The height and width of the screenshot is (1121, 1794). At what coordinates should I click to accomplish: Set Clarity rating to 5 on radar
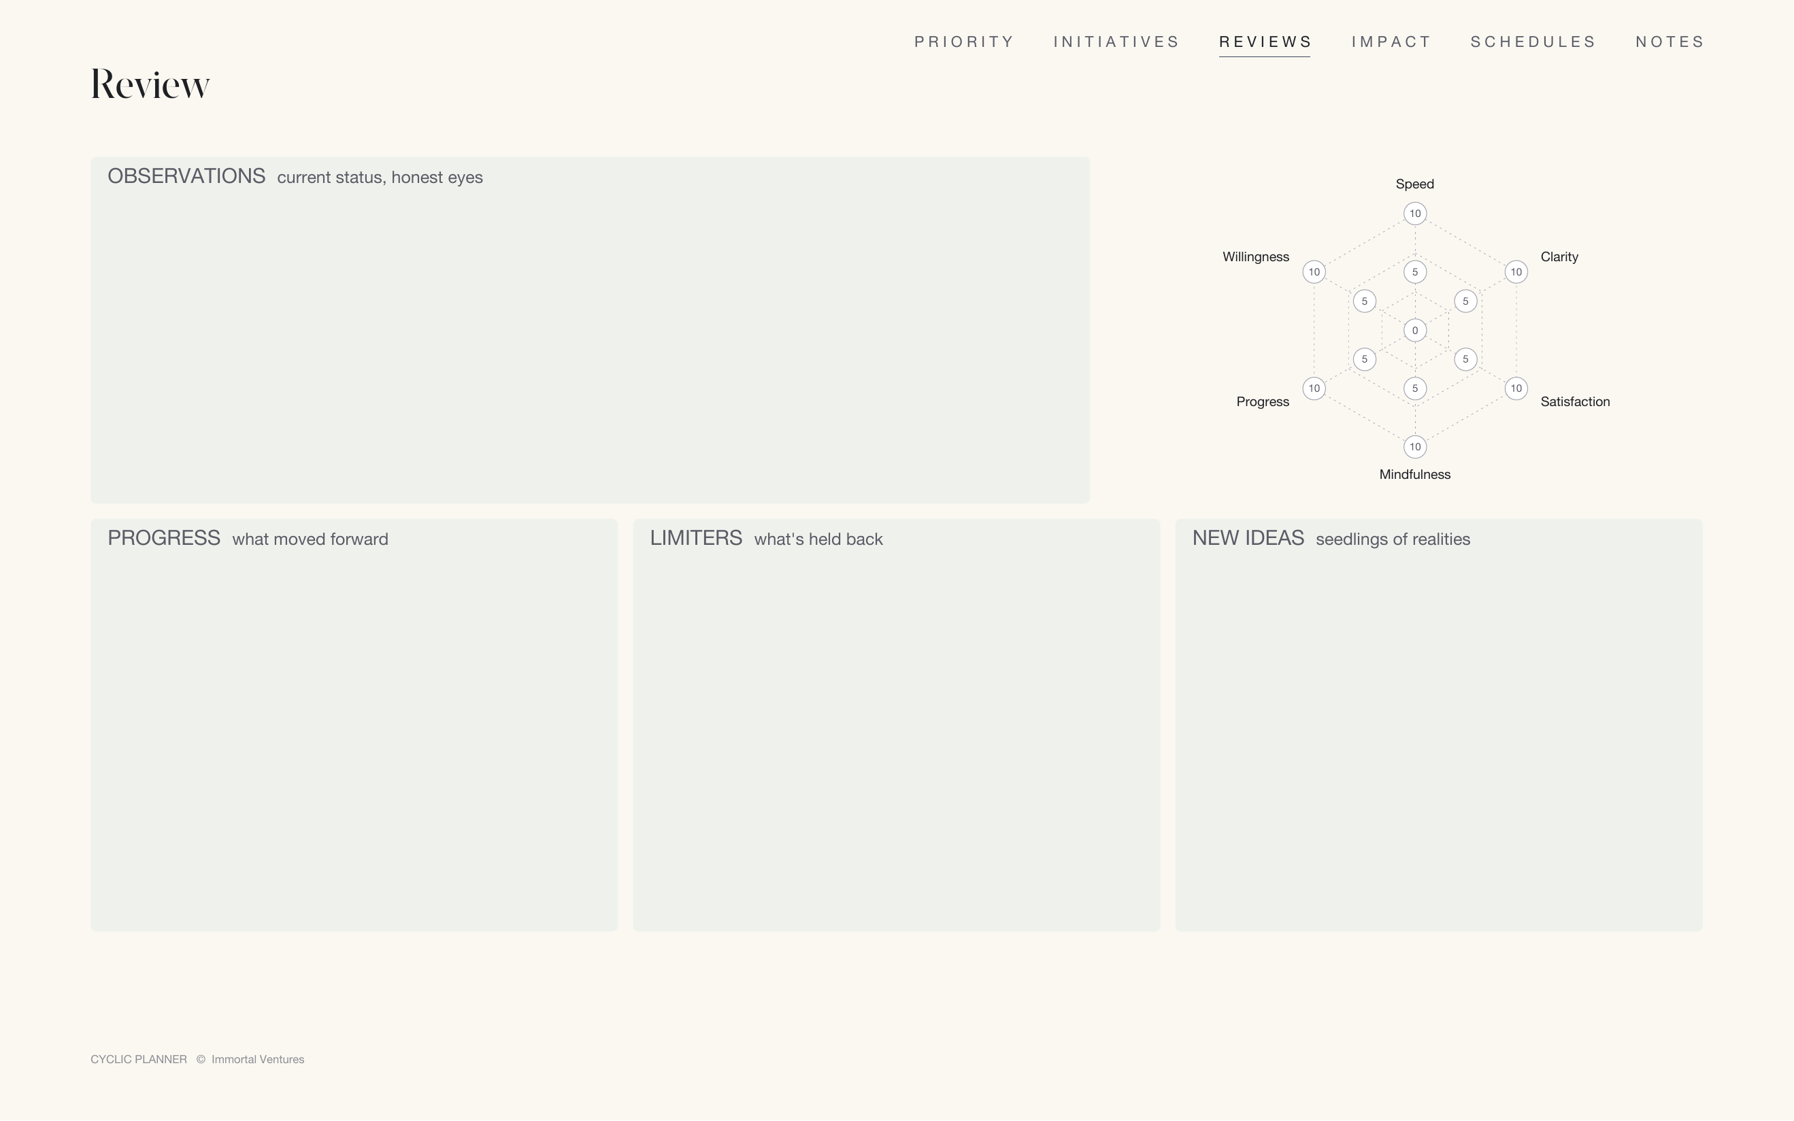pos(1465,301)
